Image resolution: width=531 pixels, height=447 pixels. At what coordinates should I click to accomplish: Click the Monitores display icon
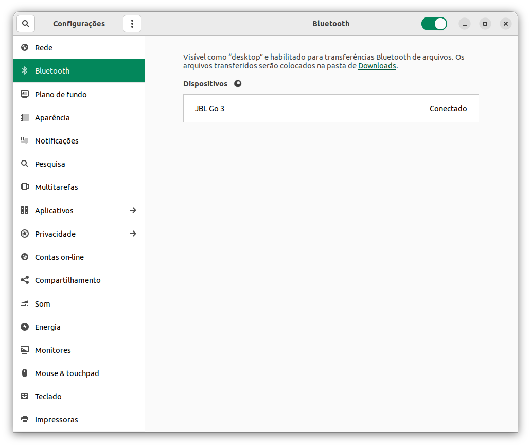point(25,350)
